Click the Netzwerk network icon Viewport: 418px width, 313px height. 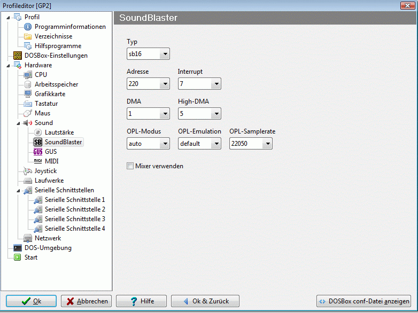coord(28,238)
